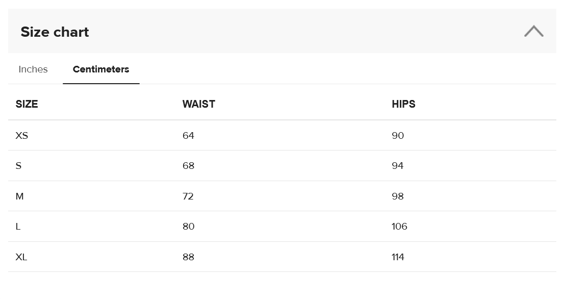Click hips value 114 for XL
Screen dimensions: 564x299
(398, 257)
